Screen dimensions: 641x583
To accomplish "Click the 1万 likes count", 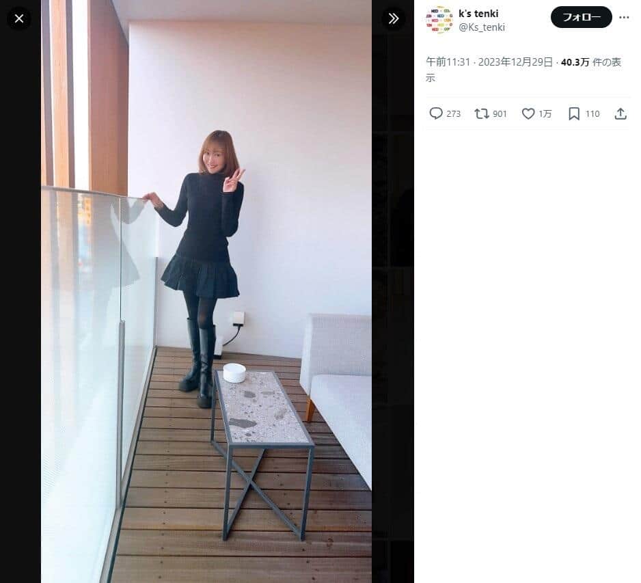I will tap(545, 114).
